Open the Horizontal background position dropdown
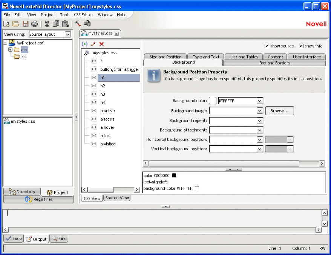This screenshot has width=331, height=255. [x=260, y=139]
